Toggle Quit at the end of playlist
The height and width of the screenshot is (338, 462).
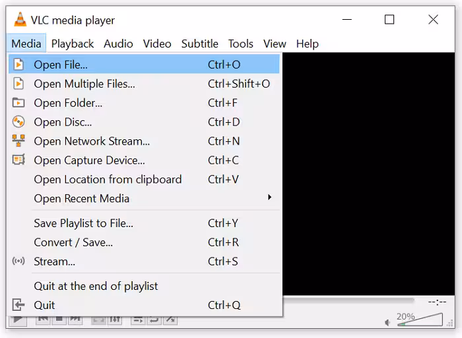coord(144,286)
